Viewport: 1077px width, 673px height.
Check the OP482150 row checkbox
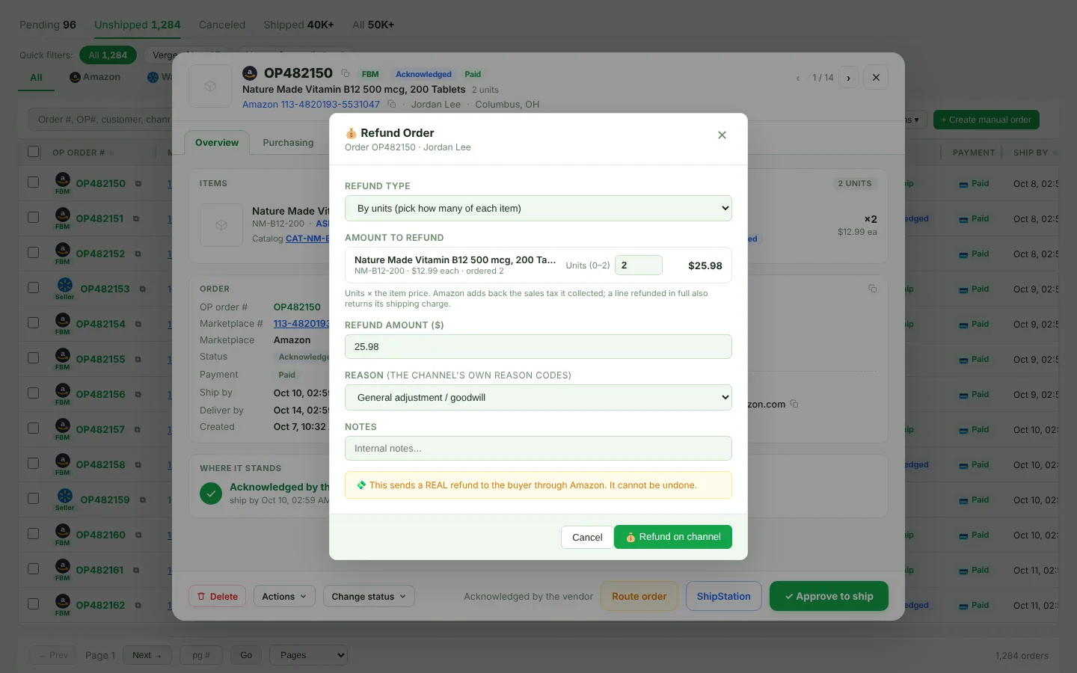point(34,182)
